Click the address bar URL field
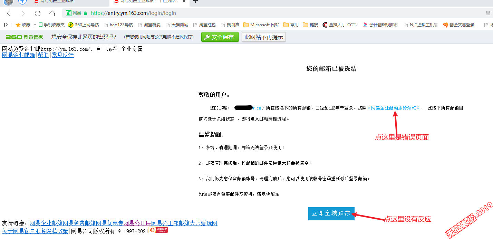Viewport: 493px width, 239px height. coord(273,13)
